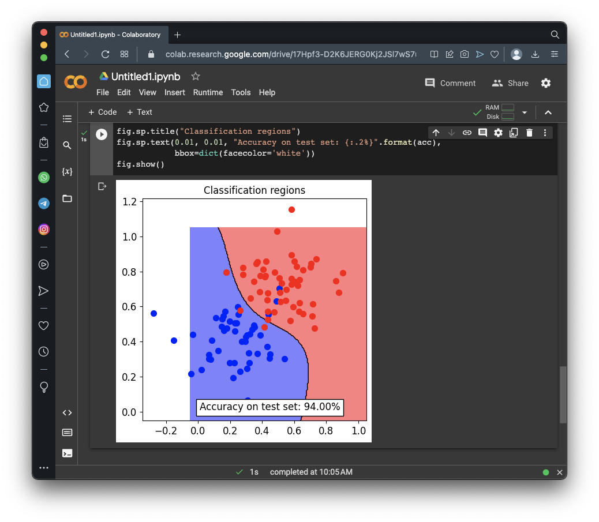Open the File menu

point(103,92)
